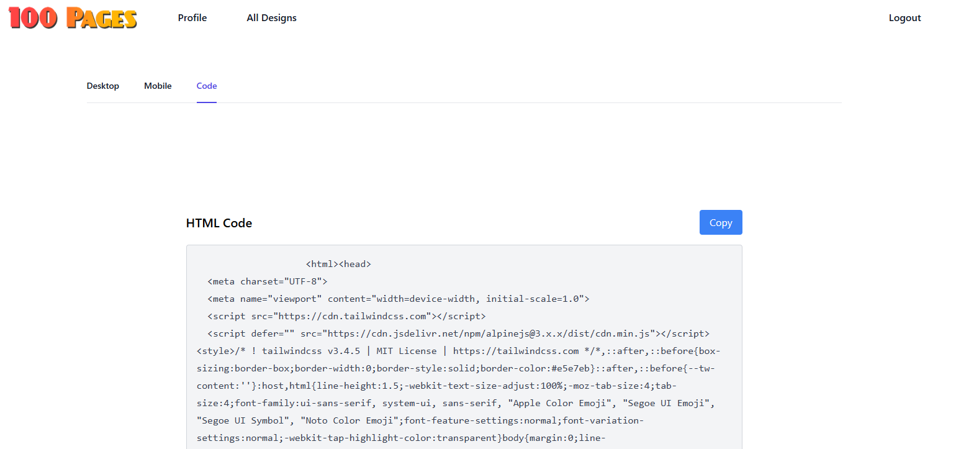The height and width of the screenshot is (449, 956).
Task: Log out using the Logout link
Action: point(904,18)
